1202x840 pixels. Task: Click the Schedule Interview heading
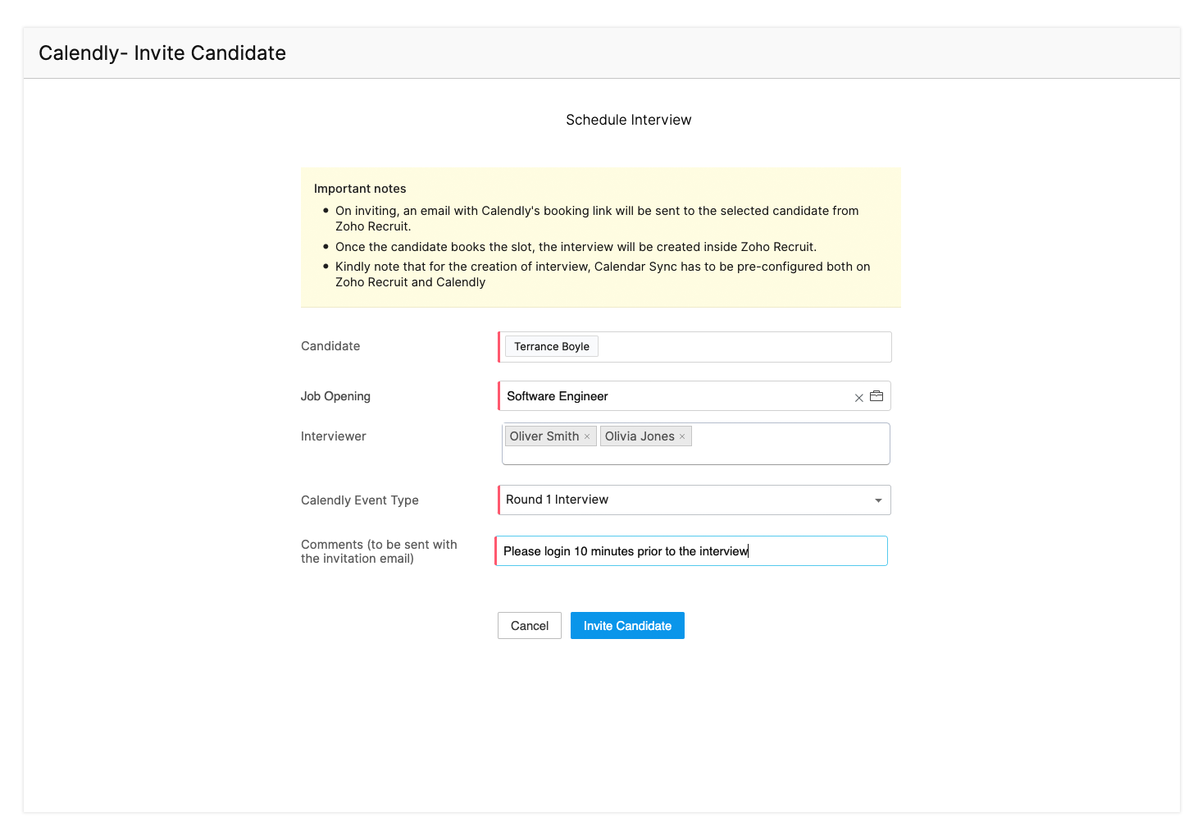pos(628,120)
